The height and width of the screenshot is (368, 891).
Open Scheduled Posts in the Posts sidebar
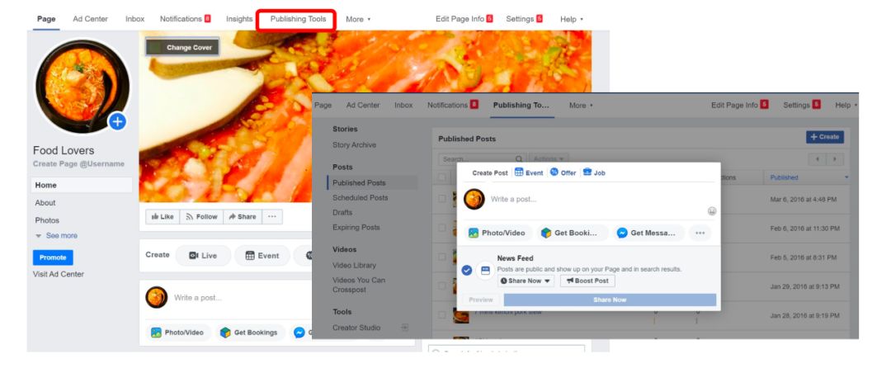(x=361, y=198)
